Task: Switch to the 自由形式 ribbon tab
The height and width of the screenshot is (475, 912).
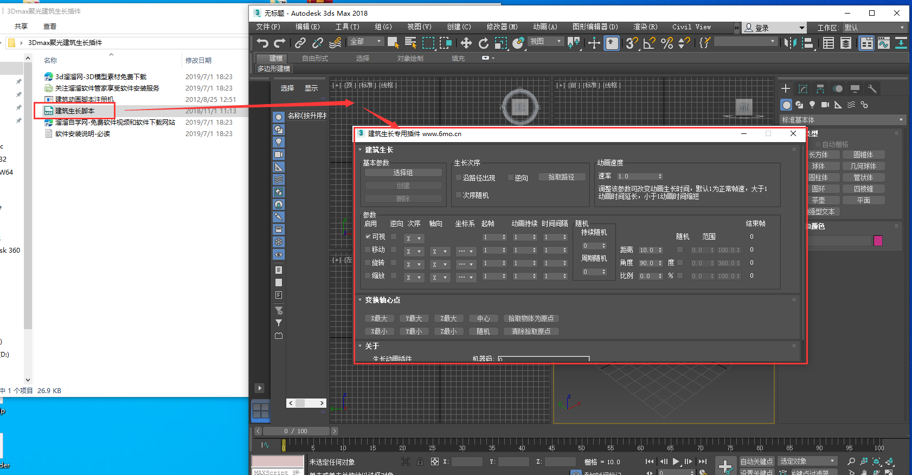Action: 315,59
